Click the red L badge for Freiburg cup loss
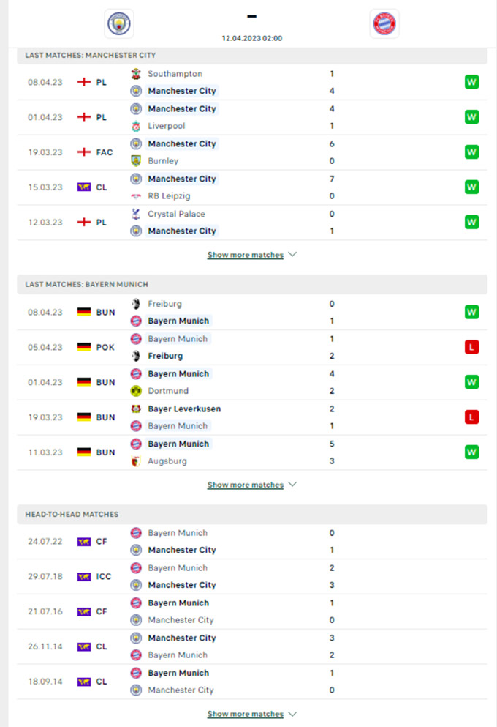497x727 pixels. [471, 347]
